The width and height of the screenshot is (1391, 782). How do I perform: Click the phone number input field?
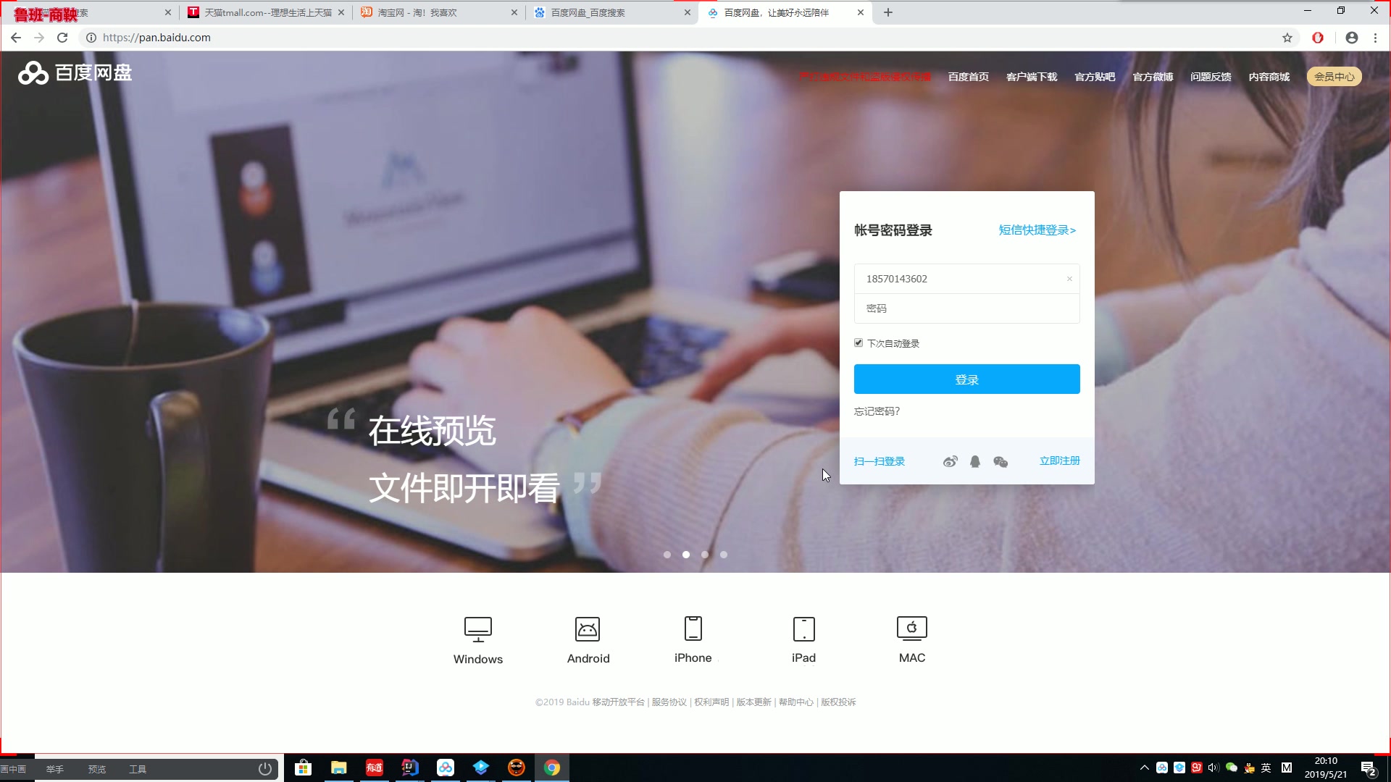pyautogui.click(x=967, y=279)
